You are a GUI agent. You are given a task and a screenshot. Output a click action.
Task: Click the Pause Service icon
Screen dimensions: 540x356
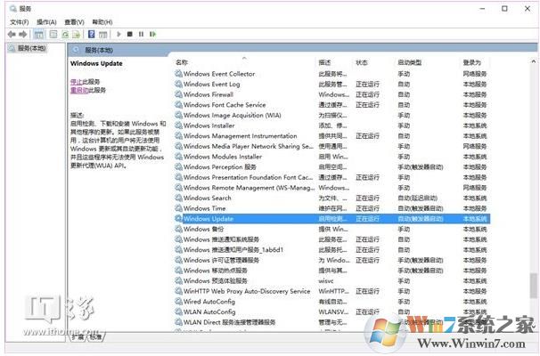coord(141,34)
